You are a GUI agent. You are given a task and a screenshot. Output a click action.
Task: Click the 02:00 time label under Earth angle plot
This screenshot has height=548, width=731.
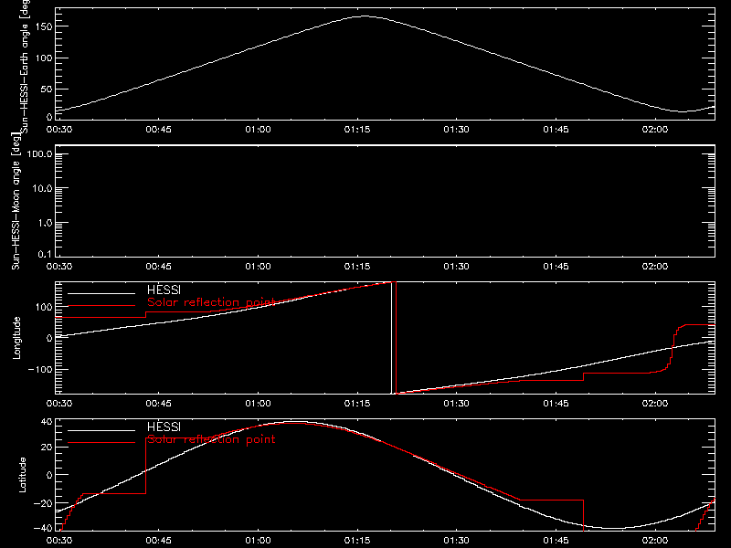(x=655, y=130)
